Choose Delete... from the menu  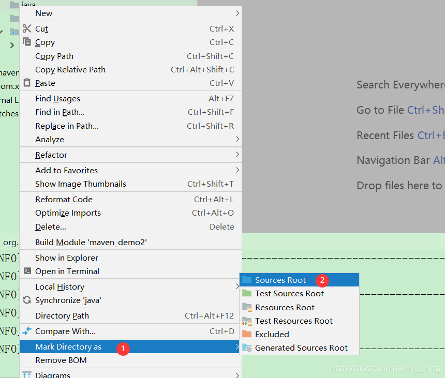pos(130,226)
